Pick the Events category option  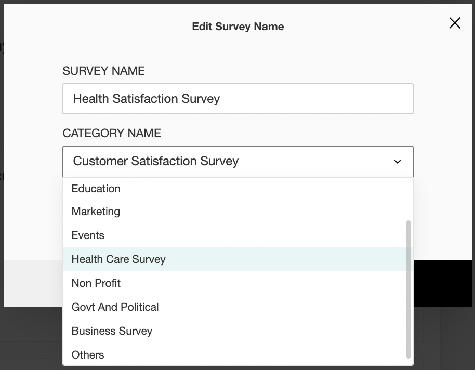(x=88, y=235)
